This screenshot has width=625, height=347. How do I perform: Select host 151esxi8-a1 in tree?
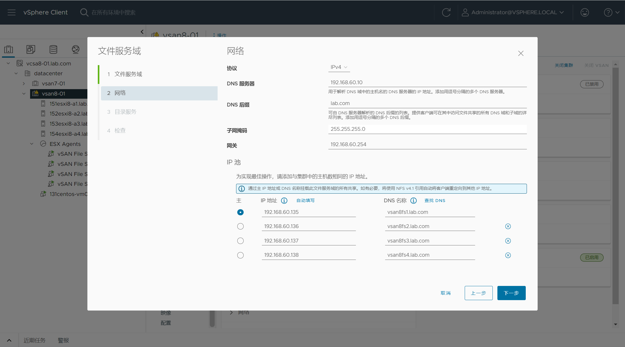(68, 104)
